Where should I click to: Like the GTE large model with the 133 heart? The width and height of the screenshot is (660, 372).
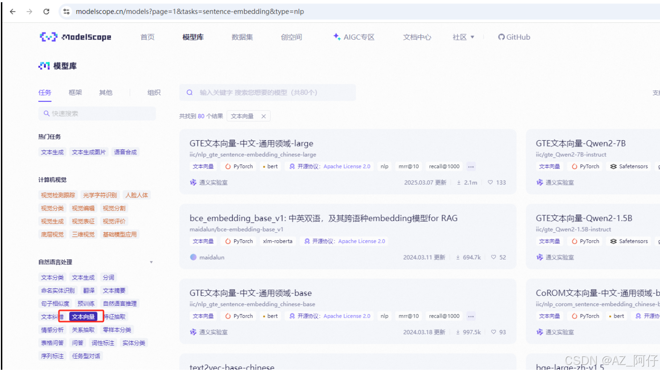pyautogui.click(x=490, y=182)
